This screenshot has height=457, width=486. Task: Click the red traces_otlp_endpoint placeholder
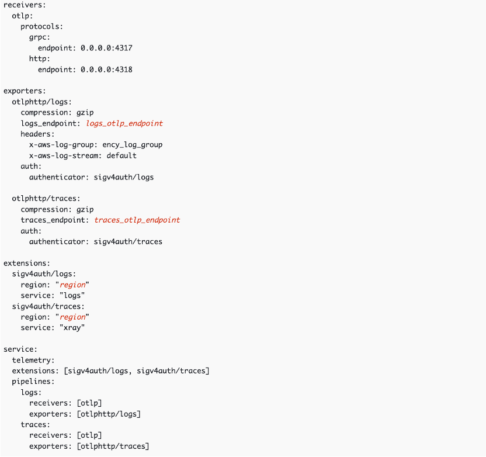pyautogui.click(x=137, y=220)
